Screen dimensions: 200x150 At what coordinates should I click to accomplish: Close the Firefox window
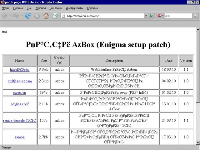coord(197,2)
